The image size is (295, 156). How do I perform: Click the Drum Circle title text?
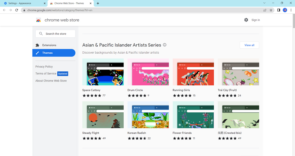pyautogui.click(x=135, y=90)
